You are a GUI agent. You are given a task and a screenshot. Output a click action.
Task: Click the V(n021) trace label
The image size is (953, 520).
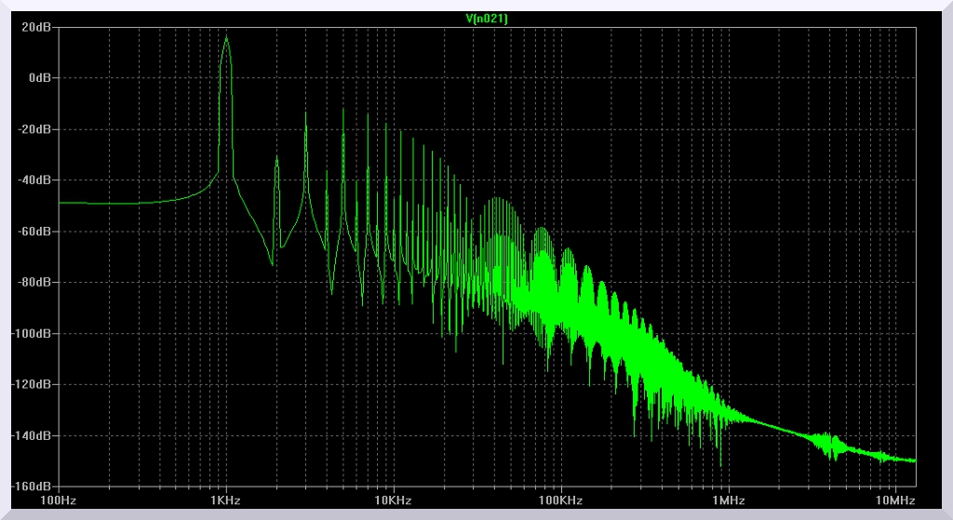pos(485,18)
